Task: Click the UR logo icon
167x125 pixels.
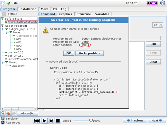Action: pos(3,3)
